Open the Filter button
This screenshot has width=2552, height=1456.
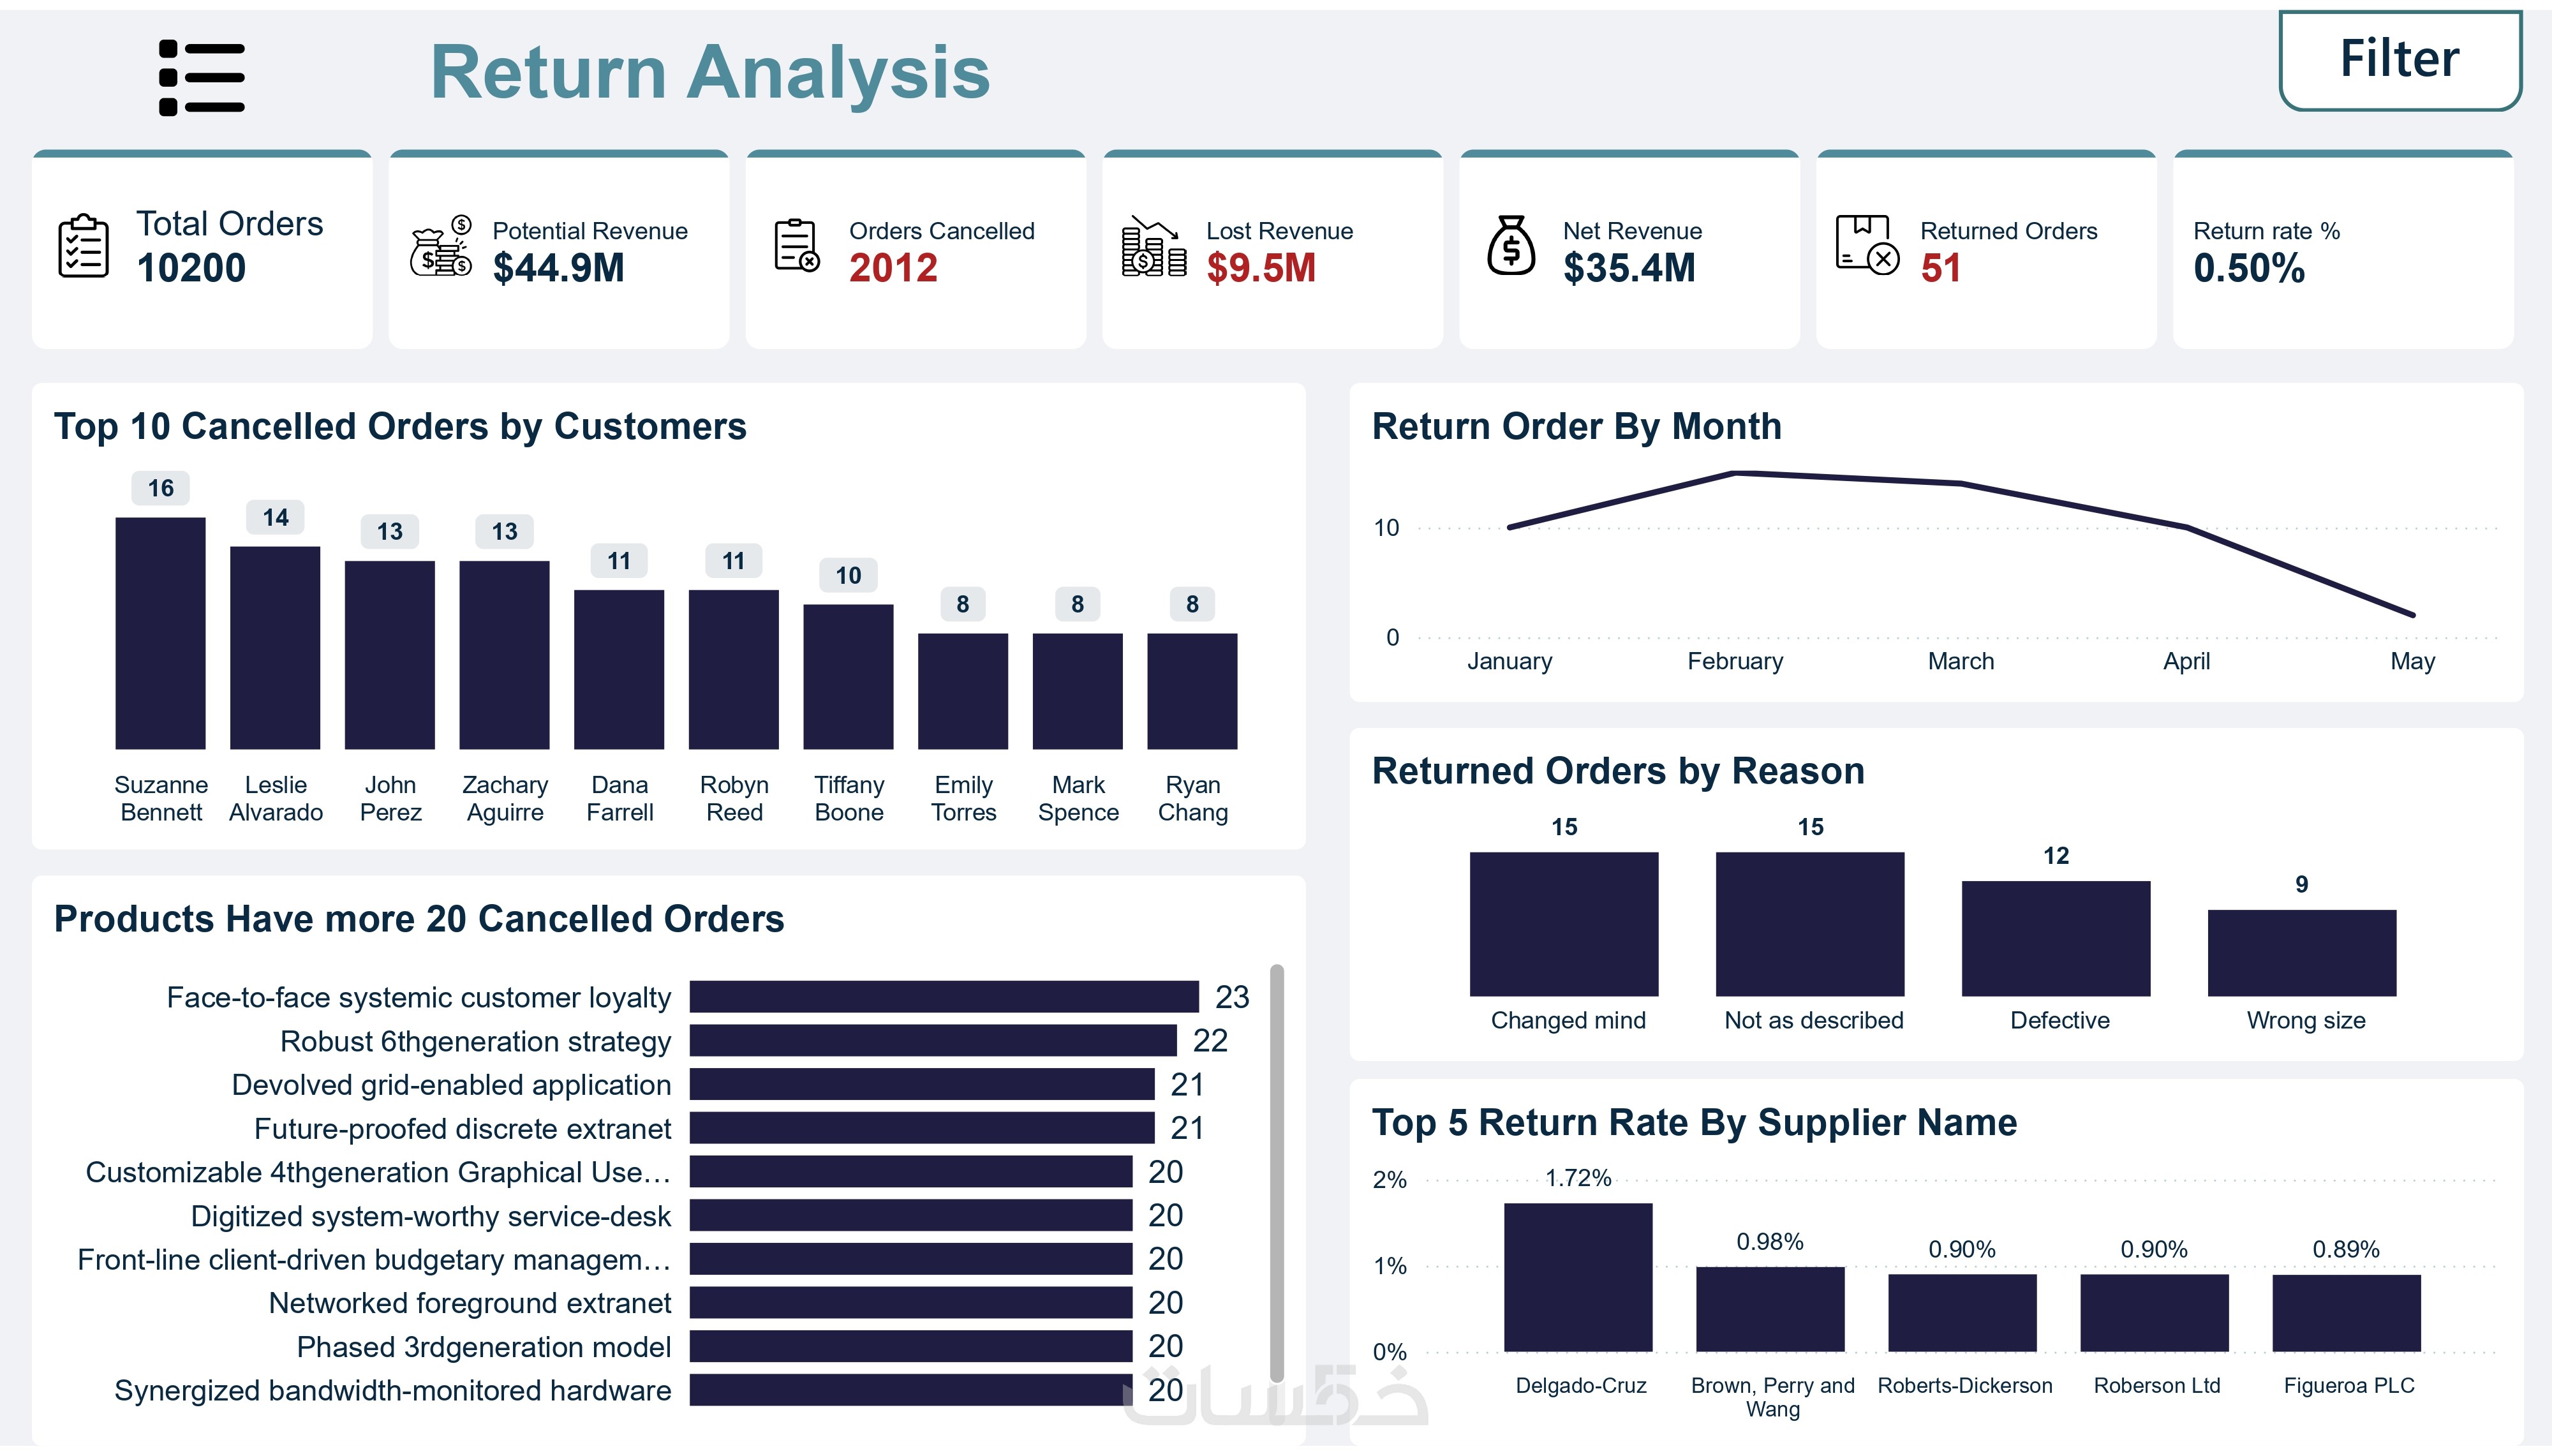2399,60
